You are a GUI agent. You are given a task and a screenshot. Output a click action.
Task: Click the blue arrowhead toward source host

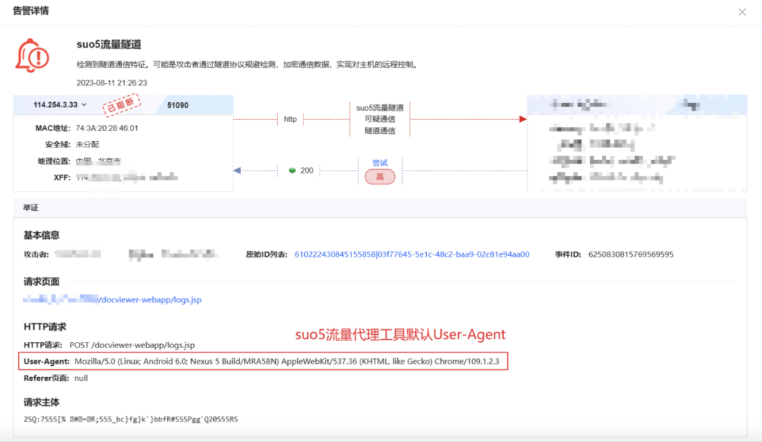pyautogui.click(x=237, y=171)
